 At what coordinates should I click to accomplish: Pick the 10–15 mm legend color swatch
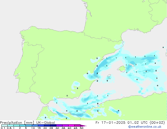(x=35, y=126)
